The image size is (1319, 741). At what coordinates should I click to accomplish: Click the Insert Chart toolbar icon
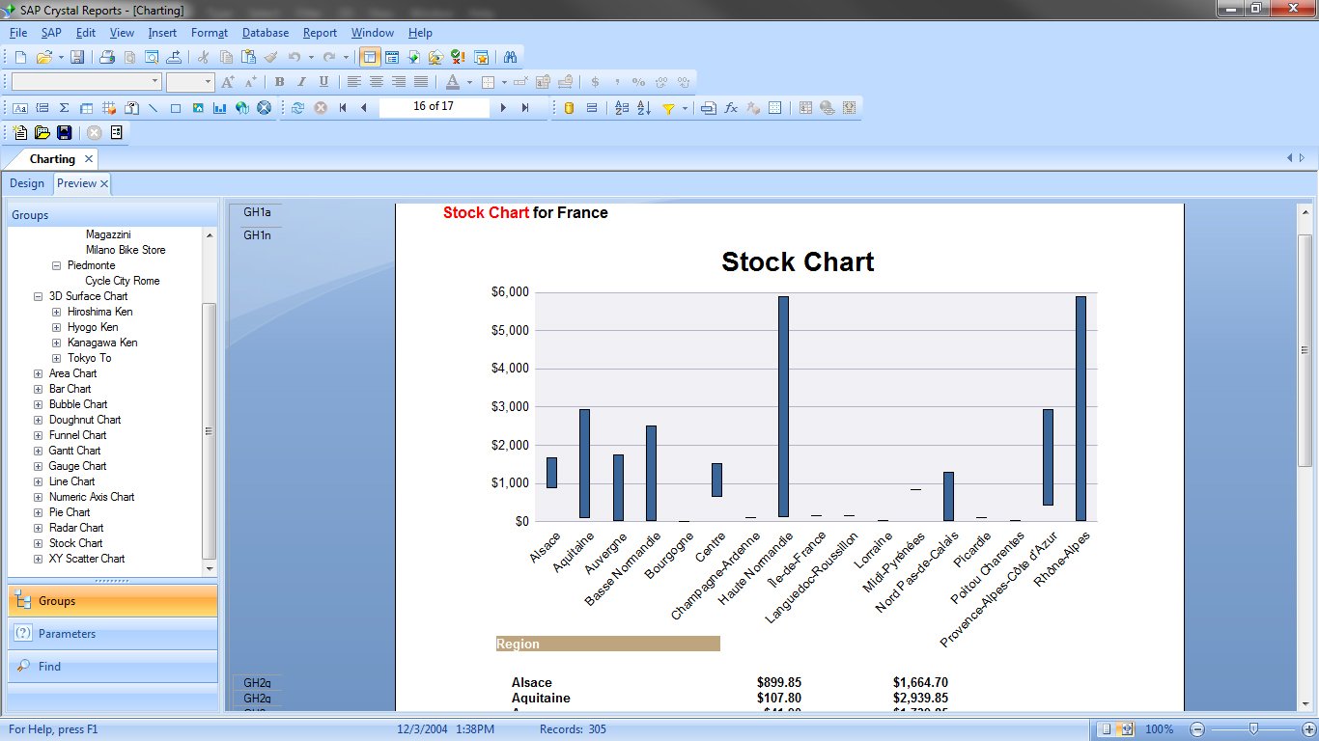point(220,108)
